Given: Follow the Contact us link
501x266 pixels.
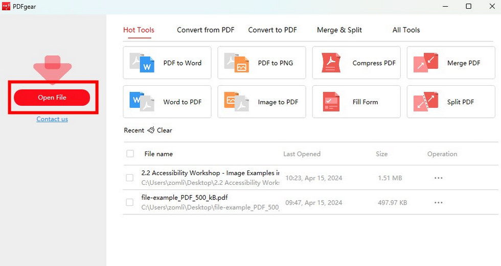Looking at the screenshot, I should tap(52, 119).
